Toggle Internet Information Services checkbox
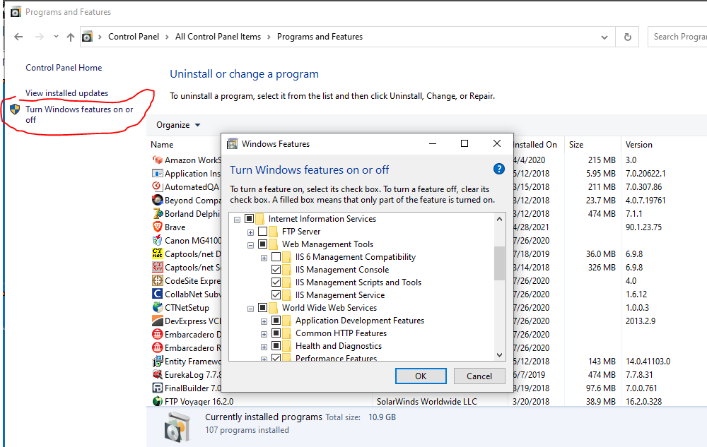The image size is (707, 447). pos(249,219)
